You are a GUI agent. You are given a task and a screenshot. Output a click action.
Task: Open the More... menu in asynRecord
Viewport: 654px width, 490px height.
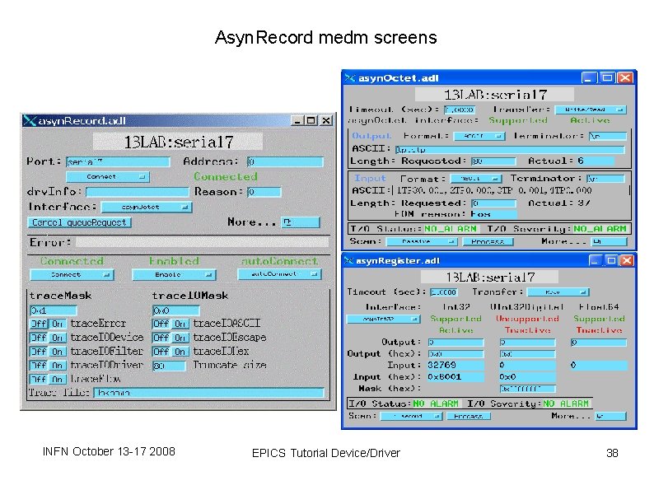tap(301, 222)
